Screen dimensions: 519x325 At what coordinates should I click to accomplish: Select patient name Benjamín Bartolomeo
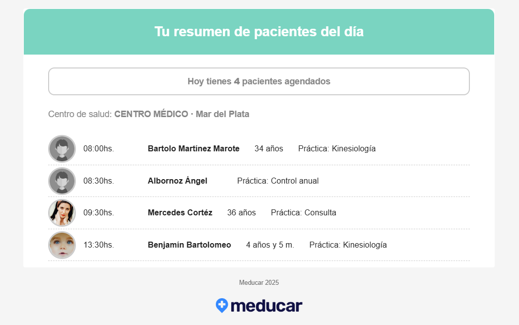(x=190, y=245)
